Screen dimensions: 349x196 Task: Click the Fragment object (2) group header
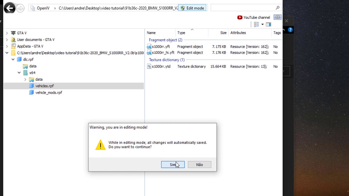click(x=166, y=40)
